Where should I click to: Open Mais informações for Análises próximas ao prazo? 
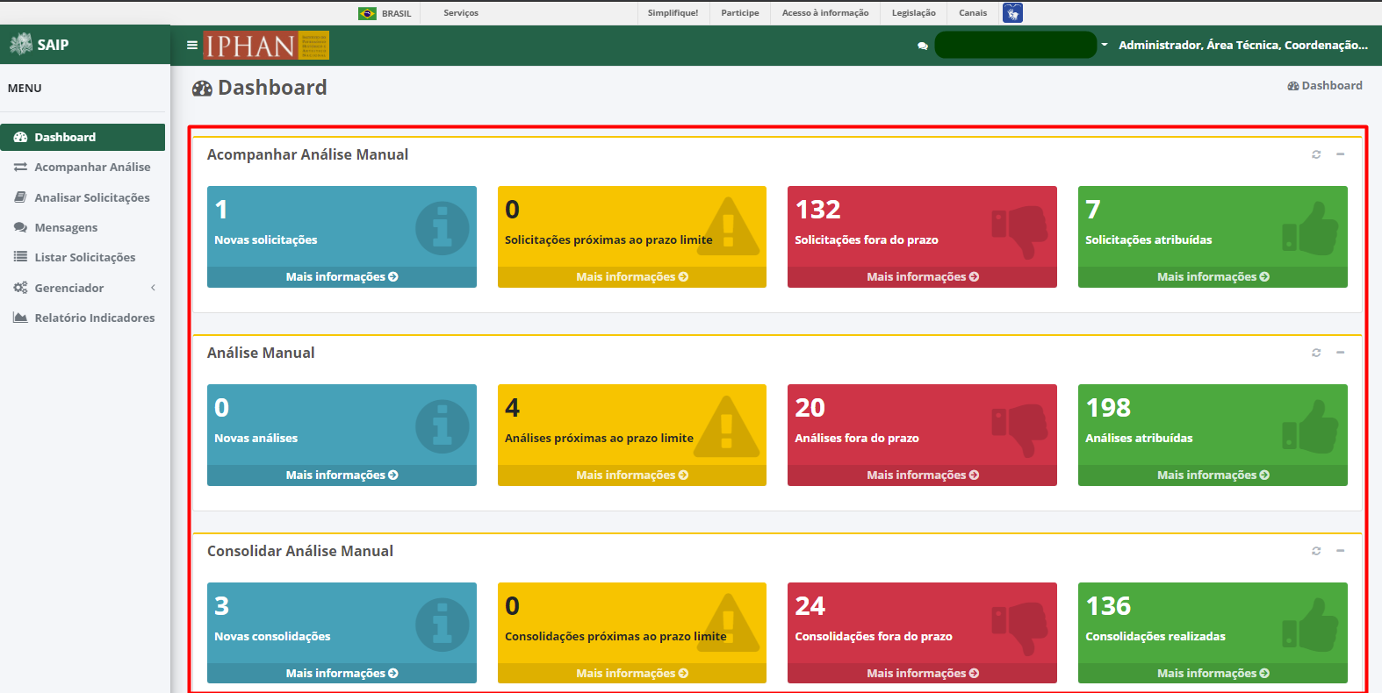(x=632, y=475)
